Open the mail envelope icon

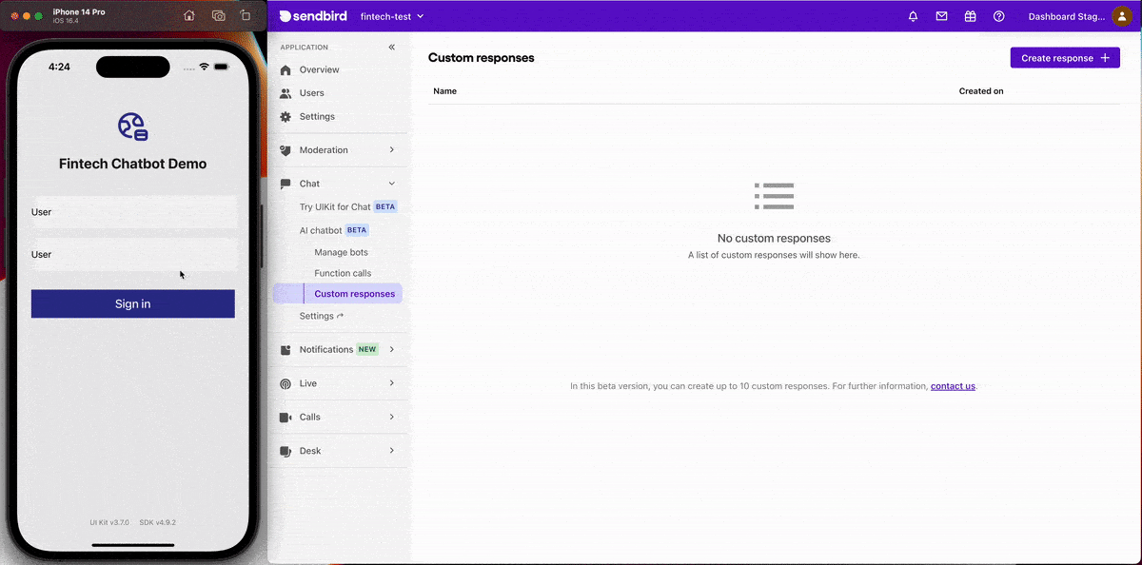point(941,16)
